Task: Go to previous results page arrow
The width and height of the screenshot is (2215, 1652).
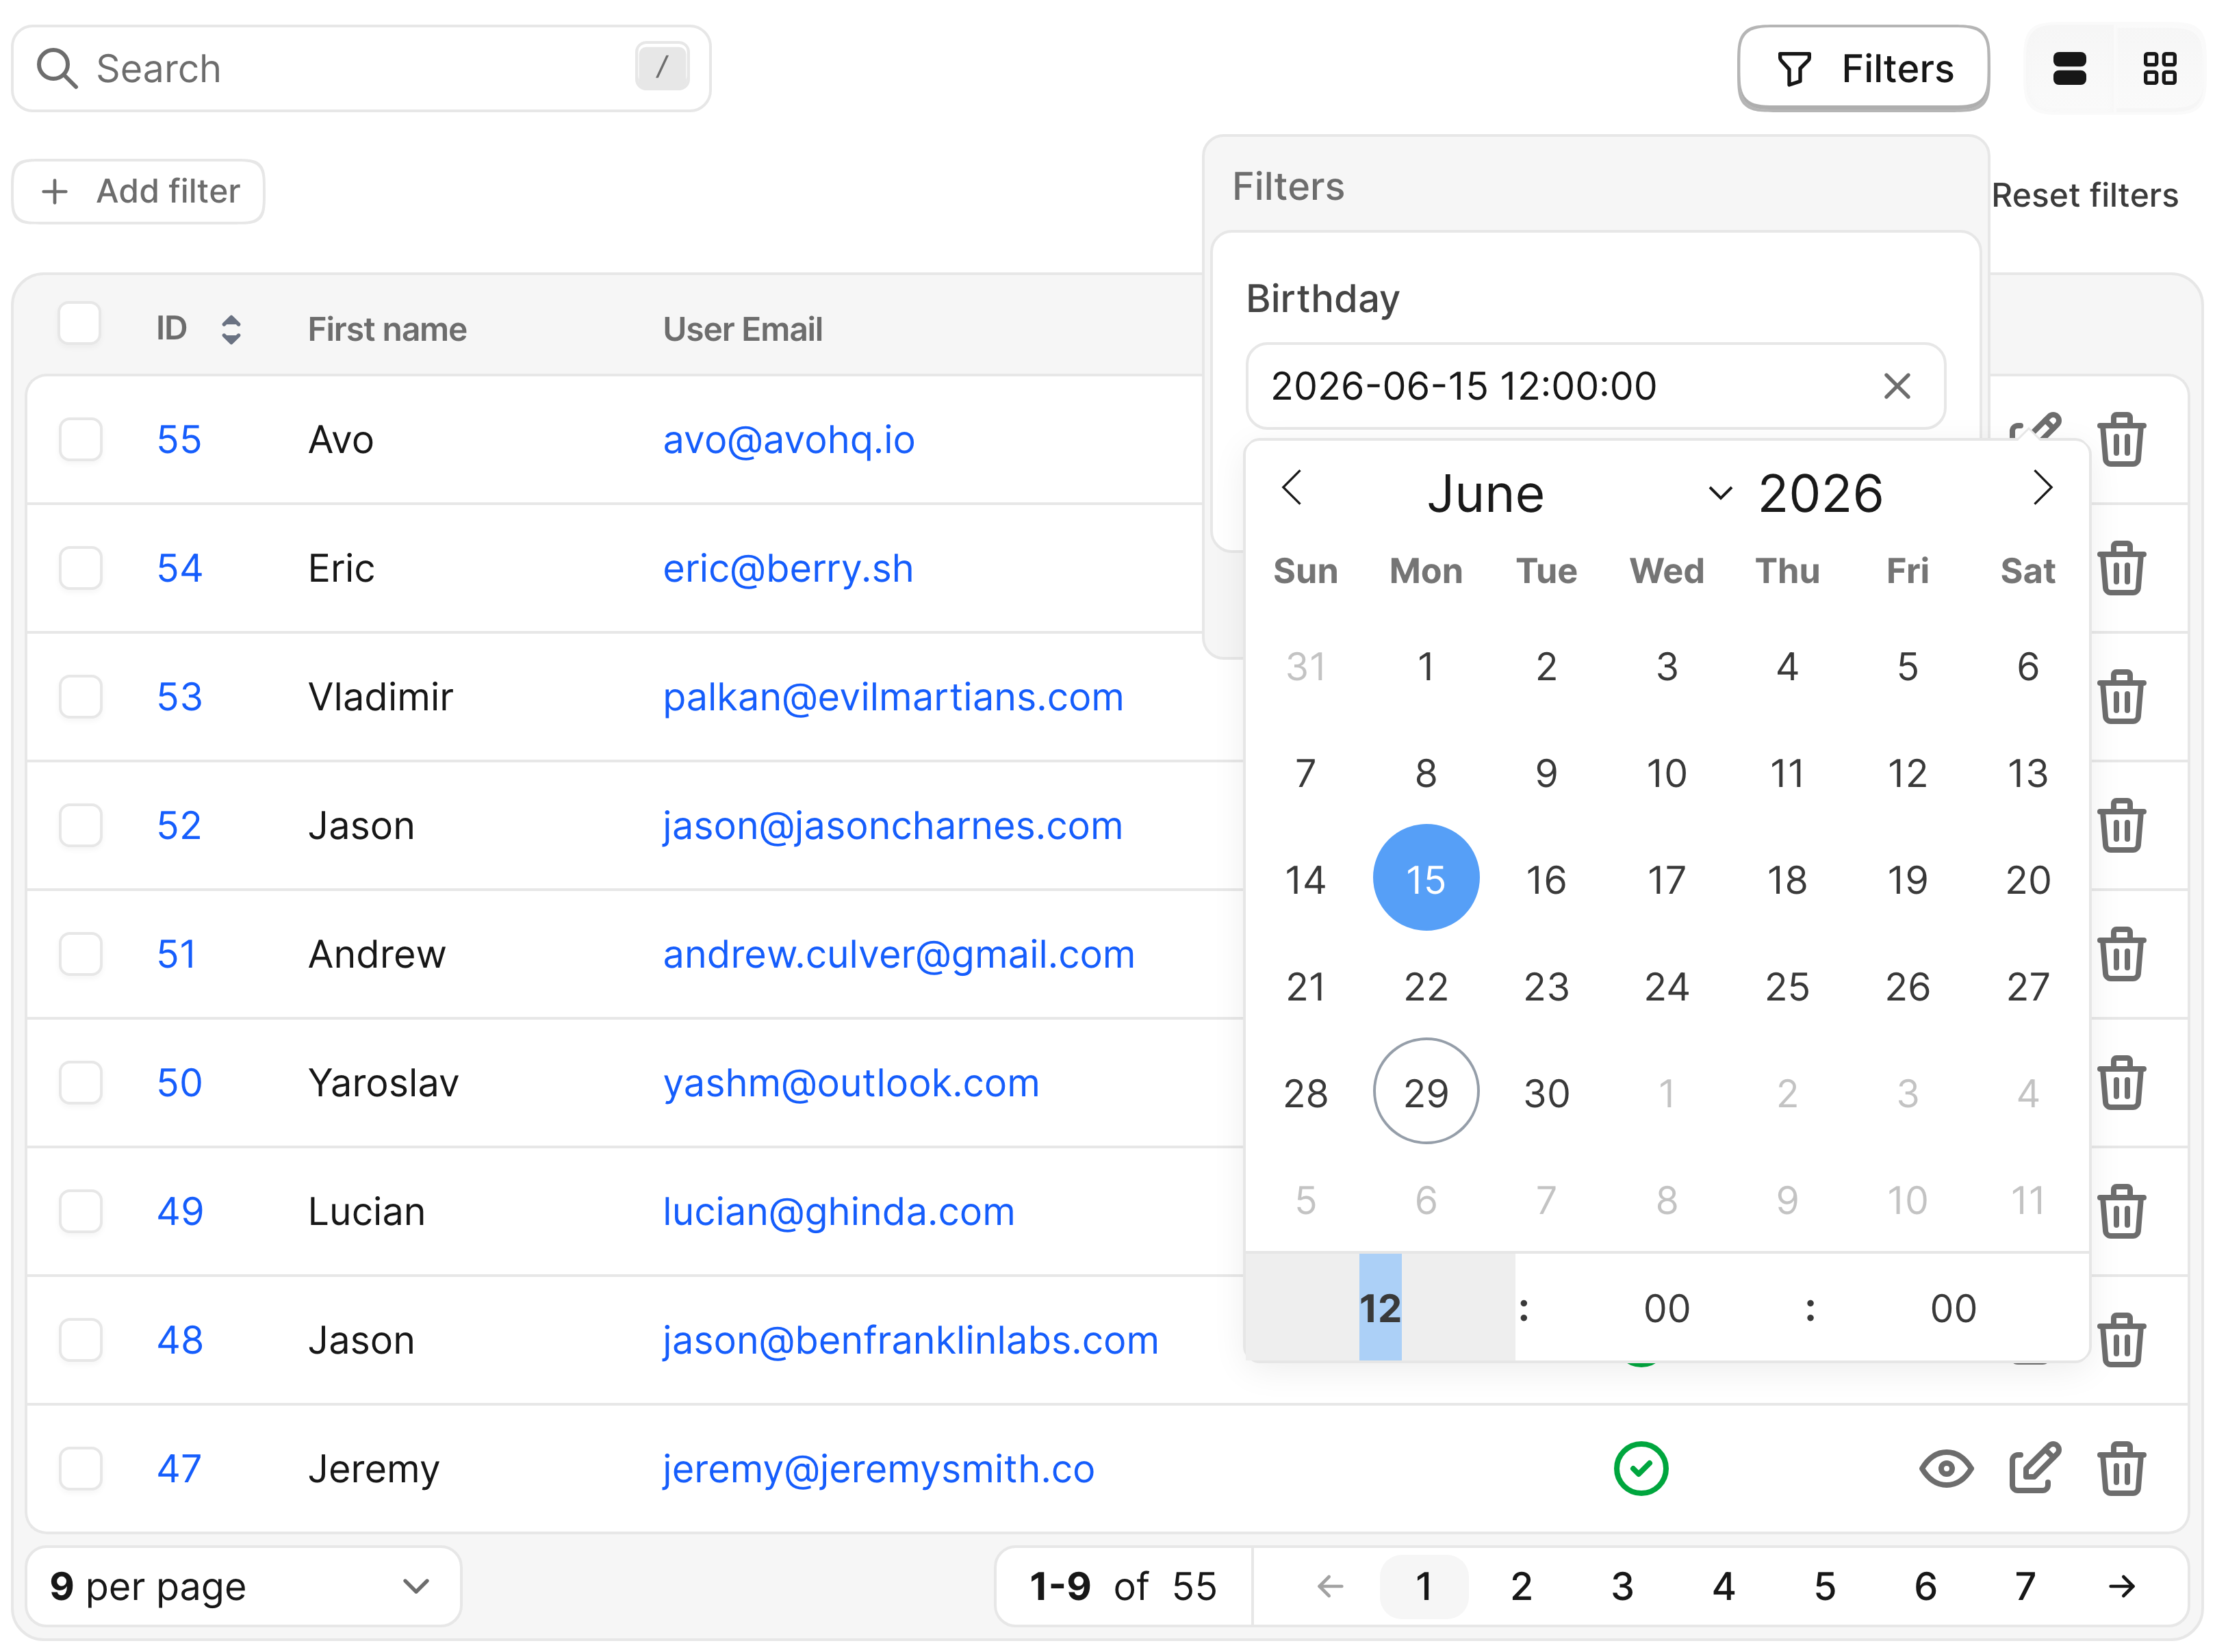Action: click(1330, 1586)
